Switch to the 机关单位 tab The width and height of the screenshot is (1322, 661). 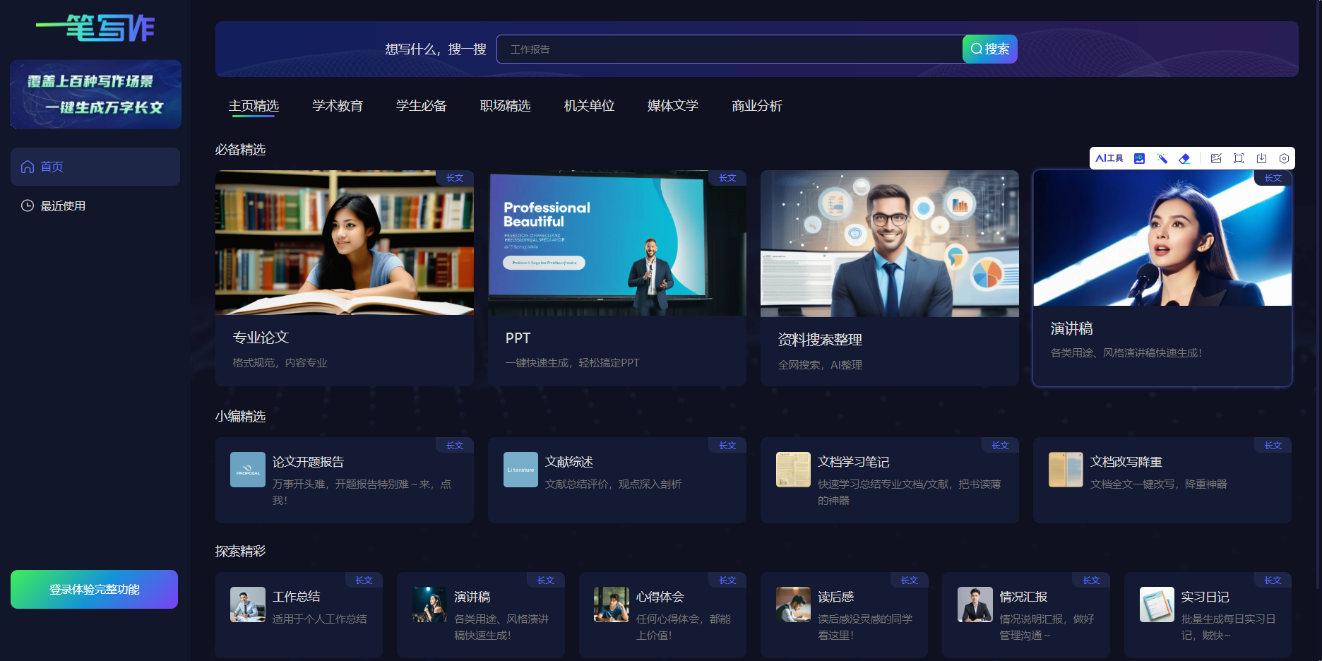click(589, 106)
